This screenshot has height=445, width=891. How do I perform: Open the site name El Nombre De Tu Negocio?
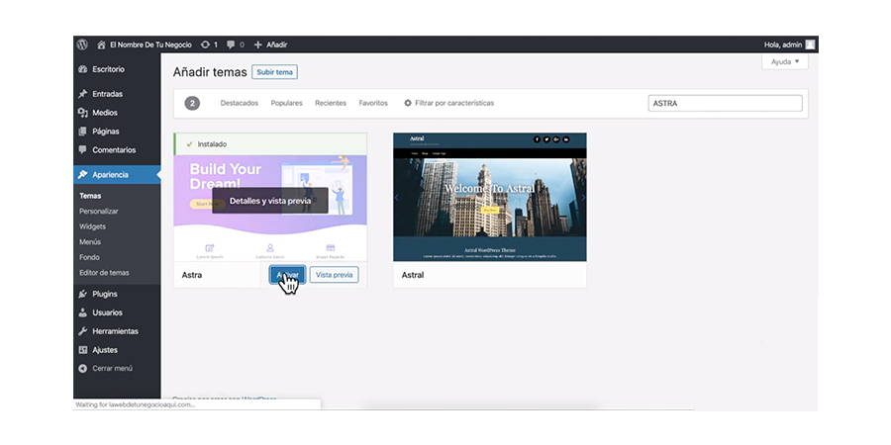(x=150, y=44)
